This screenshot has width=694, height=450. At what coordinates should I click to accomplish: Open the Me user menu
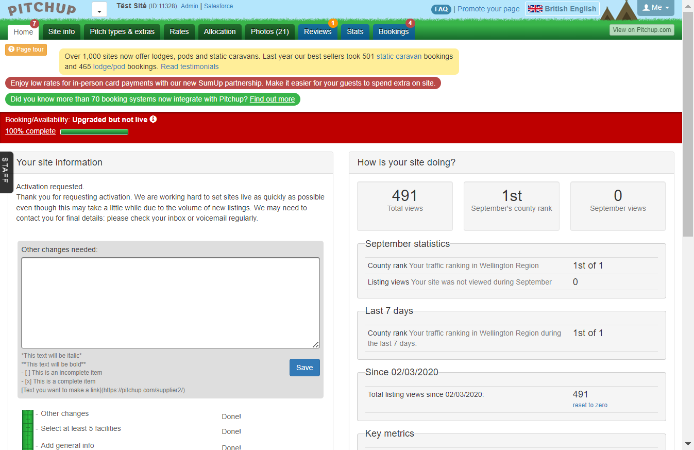coord(656,8)
